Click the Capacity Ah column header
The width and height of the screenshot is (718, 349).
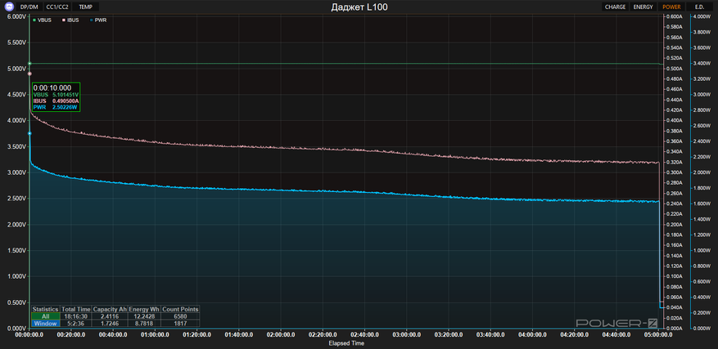109,309
